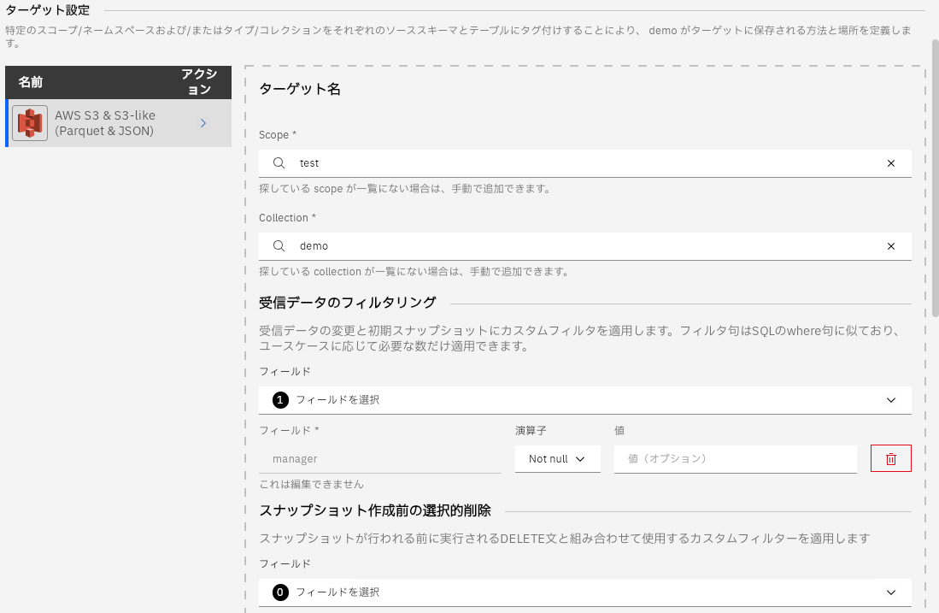Click the read-only 'manager' field input
Image resolution: width=939 pixels, height=613 pixels.
(379, 459)
